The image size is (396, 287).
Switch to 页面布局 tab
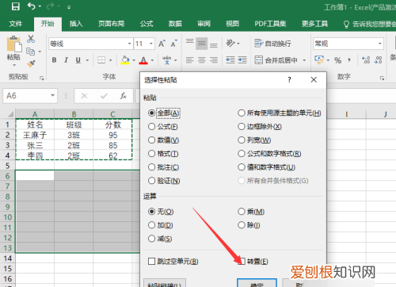point(111,24)
